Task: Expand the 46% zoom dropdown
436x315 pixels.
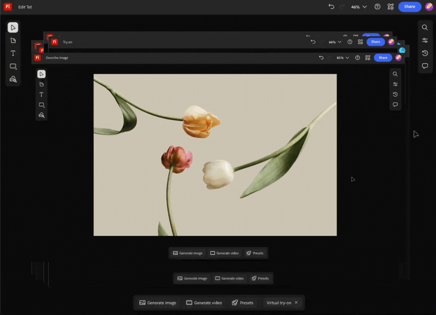Action: 359,7
